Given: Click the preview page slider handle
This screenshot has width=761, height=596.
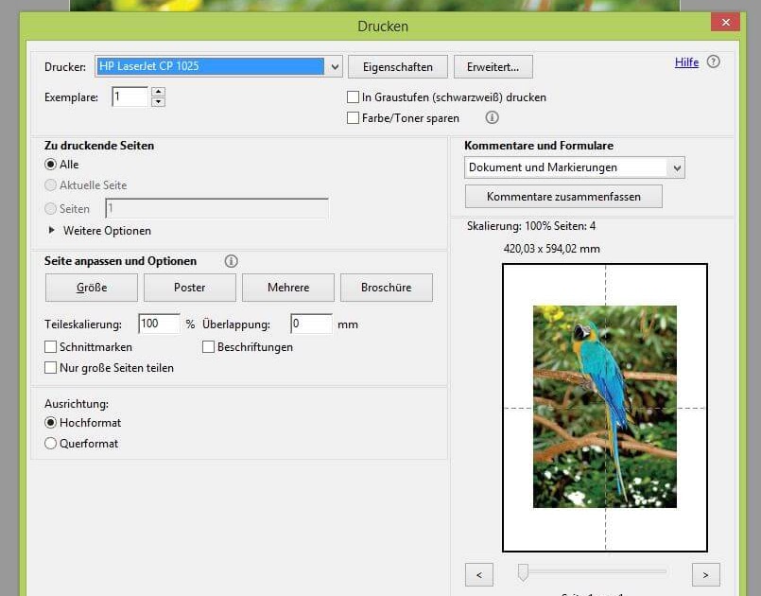Looking at the screenshot, I should click(x=523, y=572).
